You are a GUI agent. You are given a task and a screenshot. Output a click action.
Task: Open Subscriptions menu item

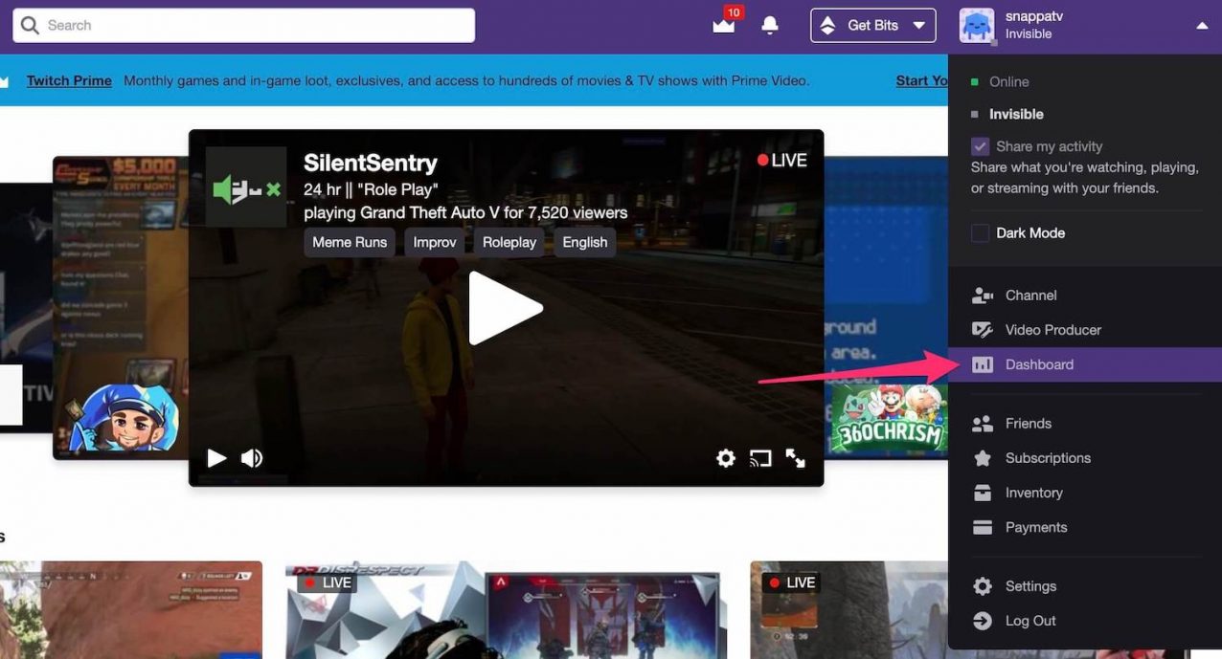1085,458
